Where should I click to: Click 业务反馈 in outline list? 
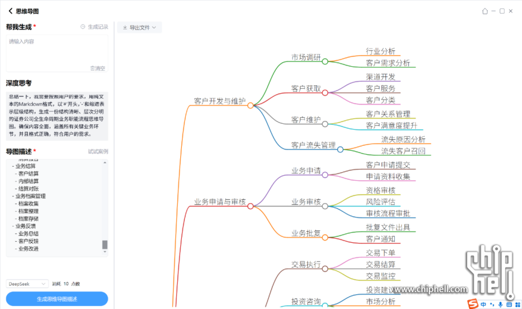pyautogui.click(x=25, y=226)
